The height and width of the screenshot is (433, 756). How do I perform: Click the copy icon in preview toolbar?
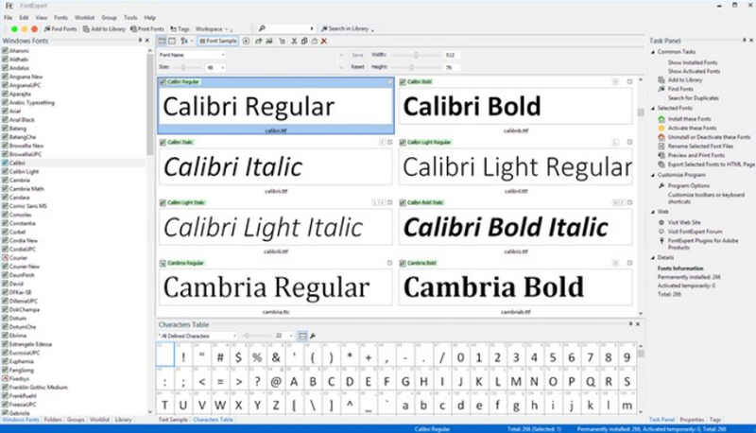click(304, 41)
